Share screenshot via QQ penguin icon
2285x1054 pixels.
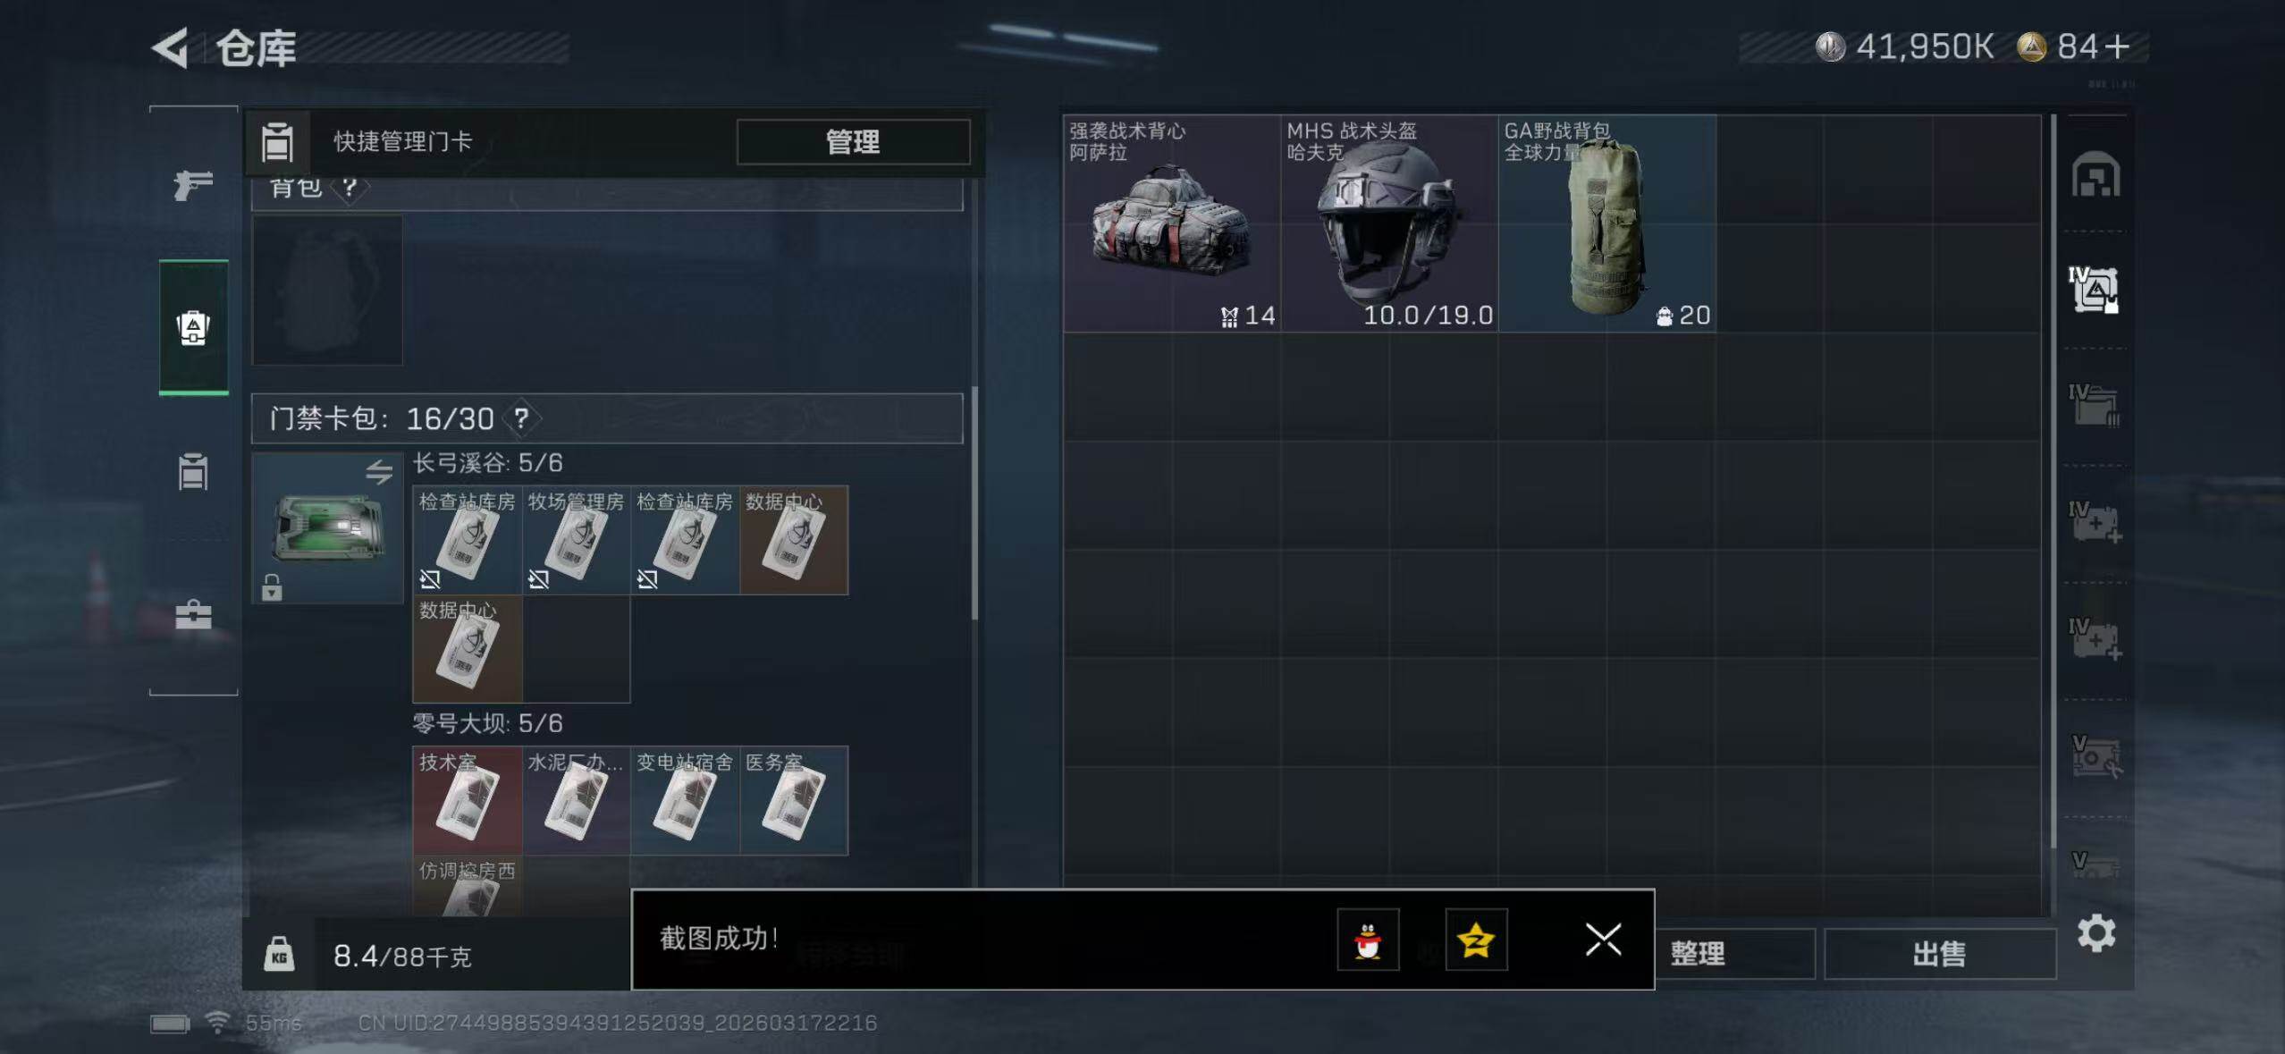click(1368, 940)
